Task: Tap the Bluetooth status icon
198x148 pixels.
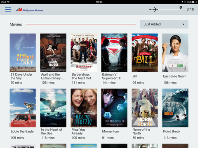Action: pyautogui.click(x=185, y=2)
